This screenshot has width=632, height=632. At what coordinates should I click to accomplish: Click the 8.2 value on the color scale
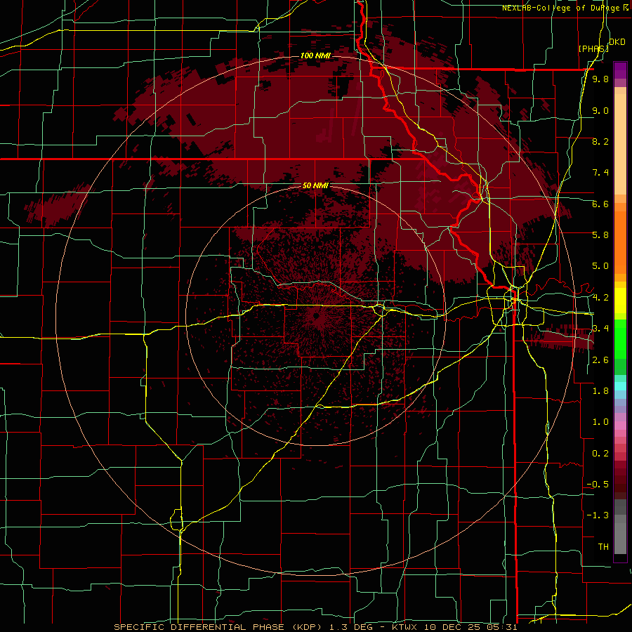(600, 141)
